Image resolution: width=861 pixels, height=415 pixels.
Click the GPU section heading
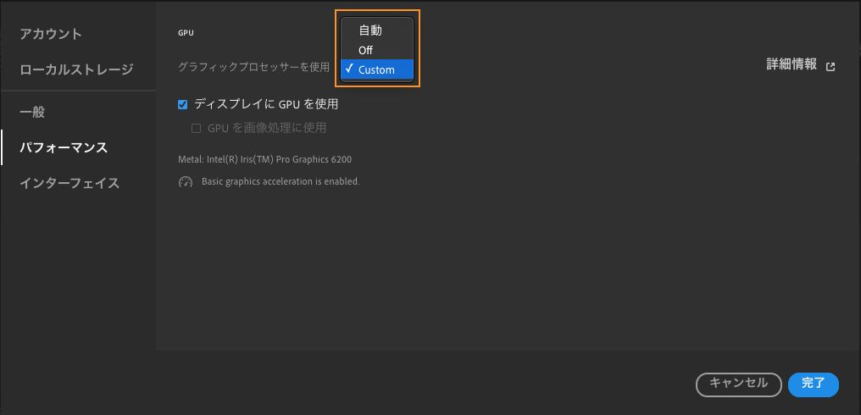[x=186, y=33]
